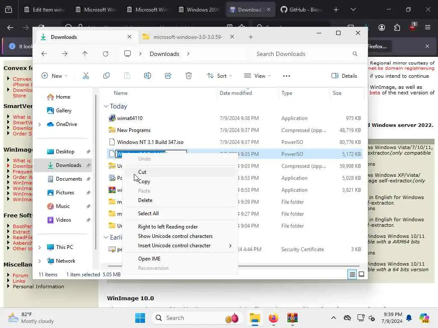This screenshot has height=328, width=438.
Task: Open the Firefox list all tabs dropdown
Action: (x=353, y=9)
